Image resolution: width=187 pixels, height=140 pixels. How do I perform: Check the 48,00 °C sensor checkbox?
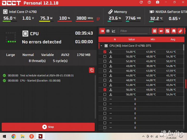pyautogui.click(x=105, y=80)
